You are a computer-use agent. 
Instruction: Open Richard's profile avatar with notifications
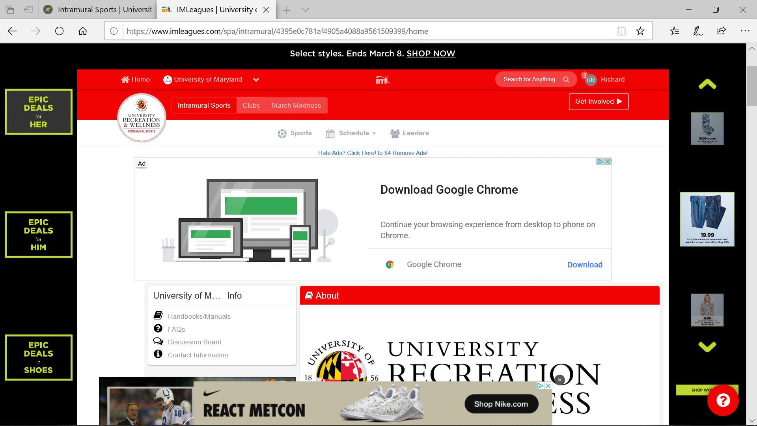(590, 79)
